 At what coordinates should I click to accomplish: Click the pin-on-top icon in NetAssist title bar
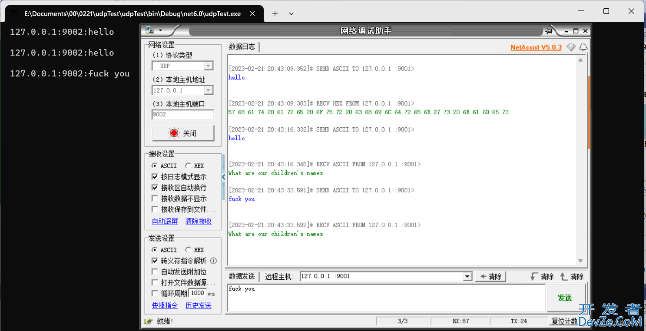click(549, 31)
